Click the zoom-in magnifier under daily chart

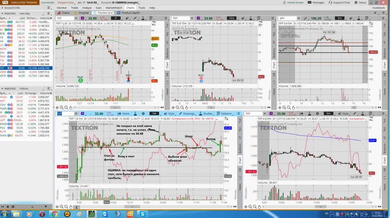coord(61,108)
